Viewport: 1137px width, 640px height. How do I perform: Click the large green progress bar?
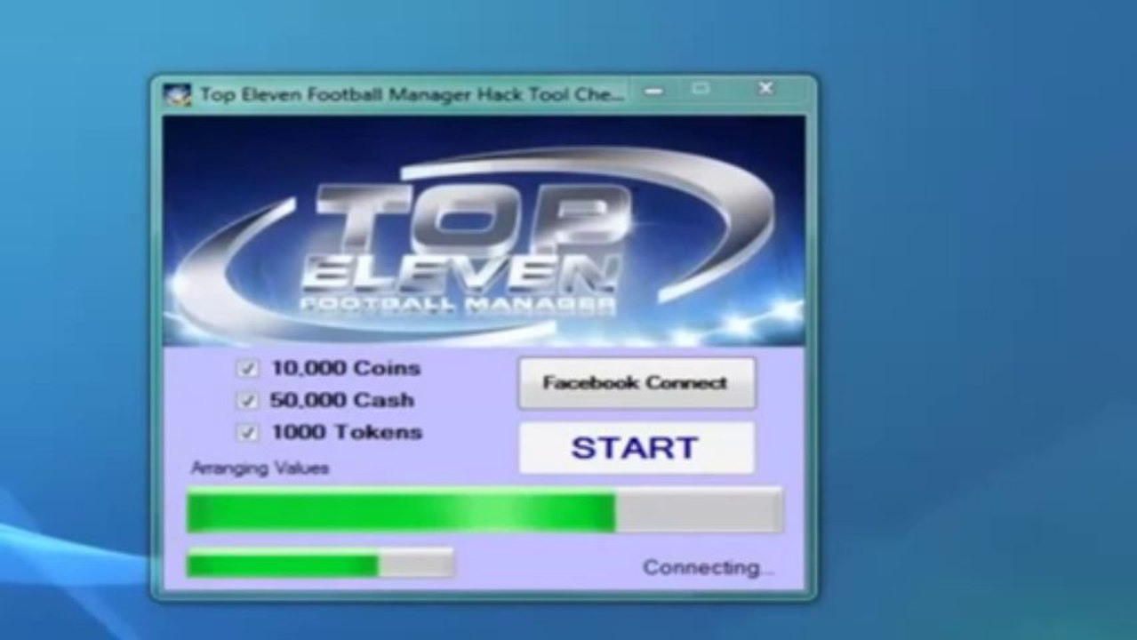[x=484, y=510]
